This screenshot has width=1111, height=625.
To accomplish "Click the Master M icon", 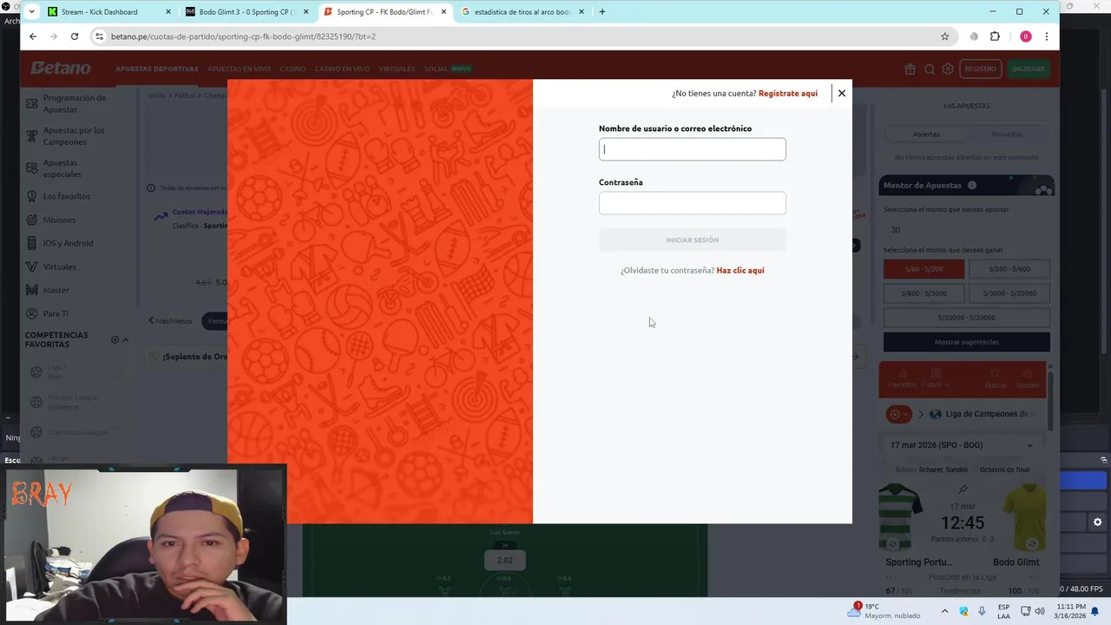I will coord(32,290).
